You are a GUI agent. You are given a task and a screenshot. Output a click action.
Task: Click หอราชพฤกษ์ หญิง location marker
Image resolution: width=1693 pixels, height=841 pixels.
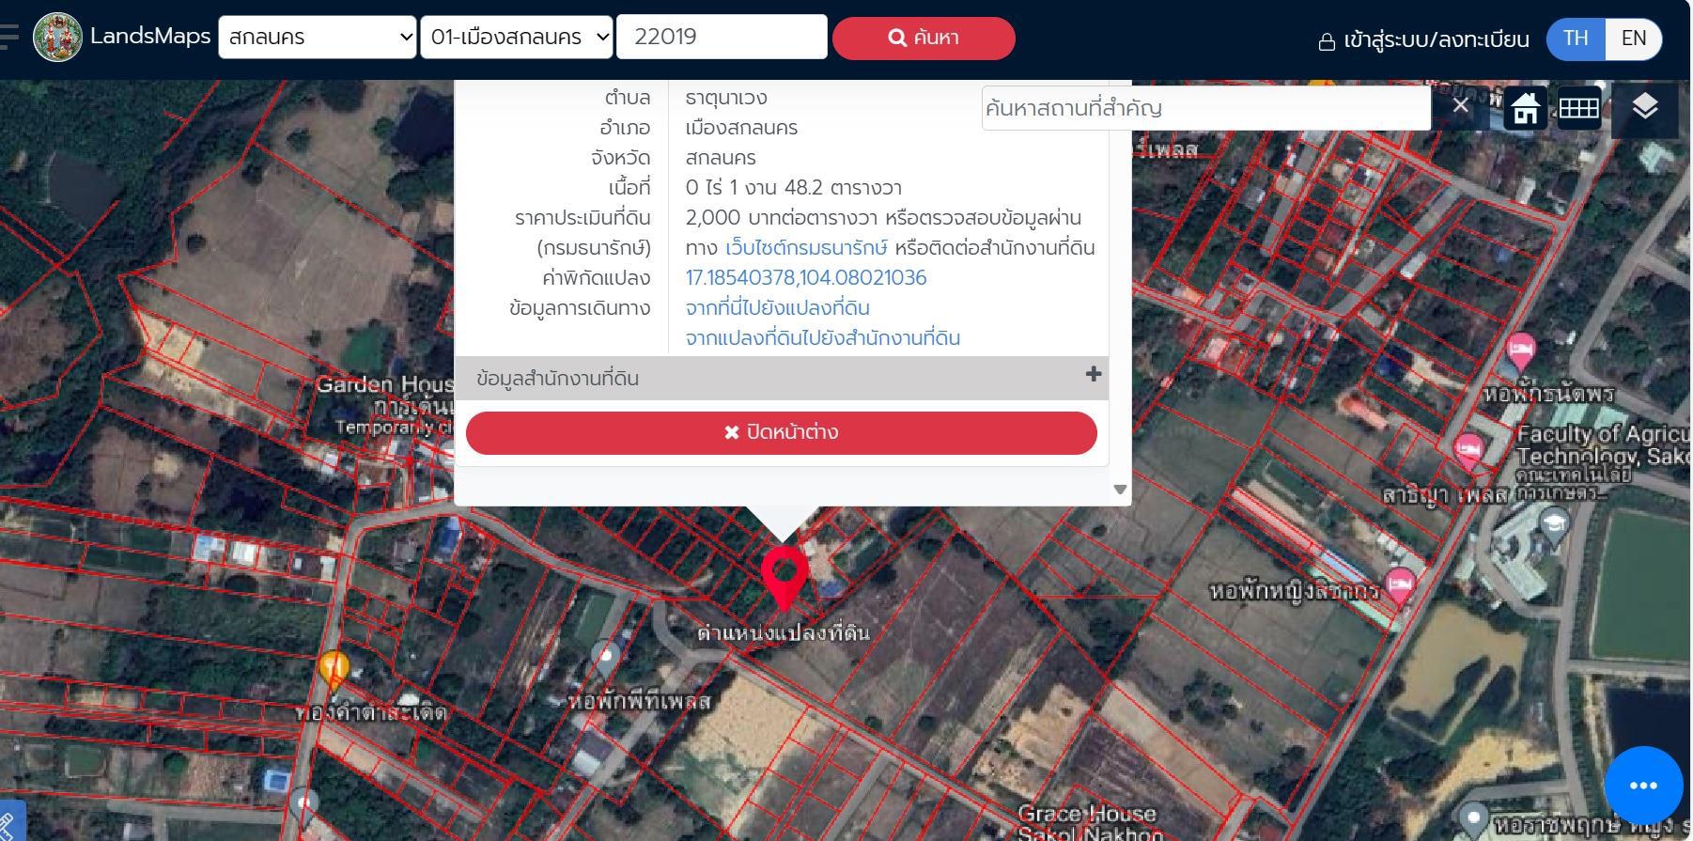pos(1474,820)
